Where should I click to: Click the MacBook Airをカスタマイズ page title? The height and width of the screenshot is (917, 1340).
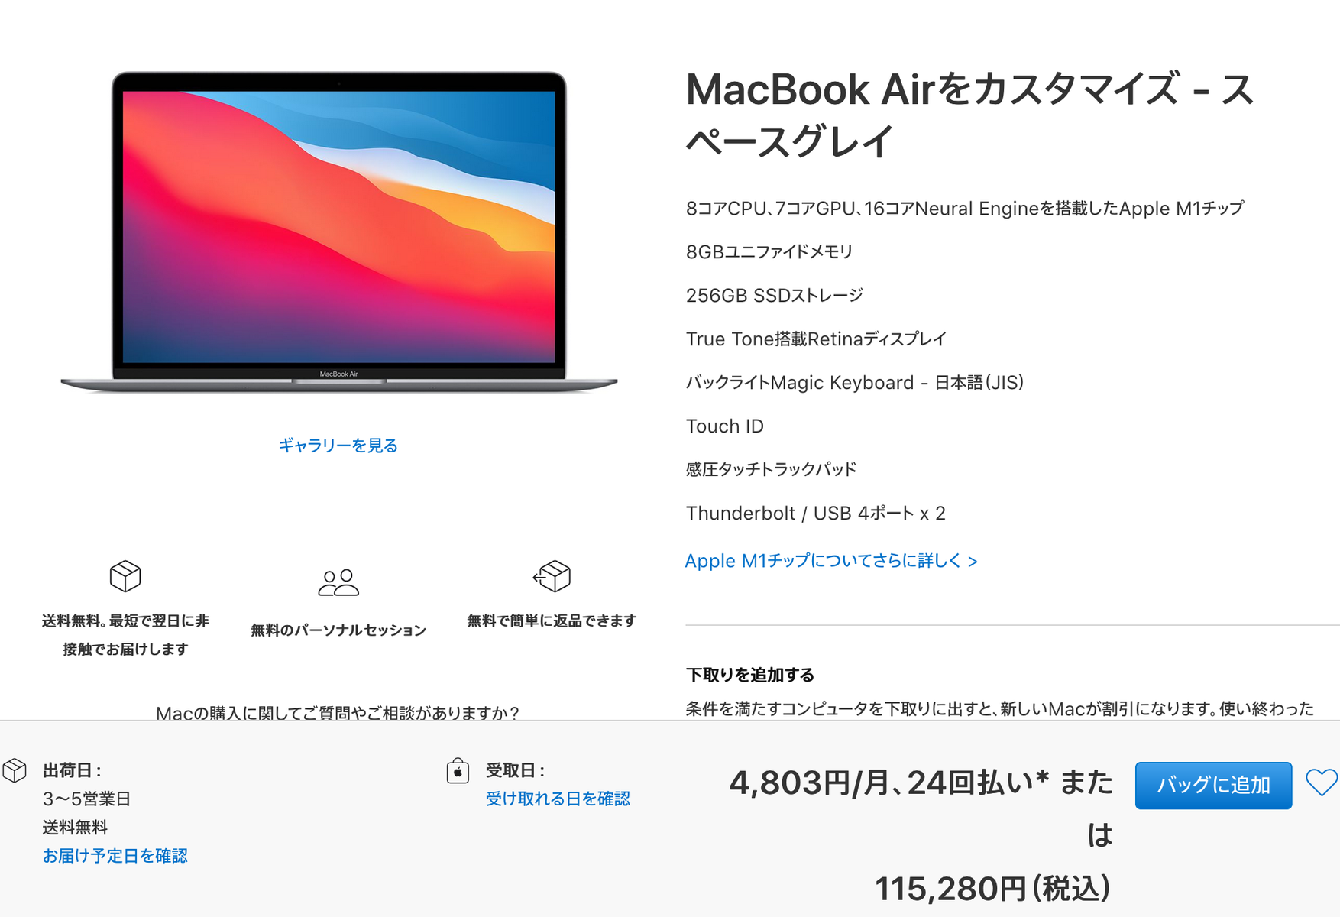coord(970,115)
